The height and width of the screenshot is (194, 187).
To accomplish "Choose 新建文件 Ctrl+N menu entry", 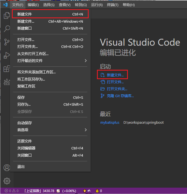I will [50, 14].
